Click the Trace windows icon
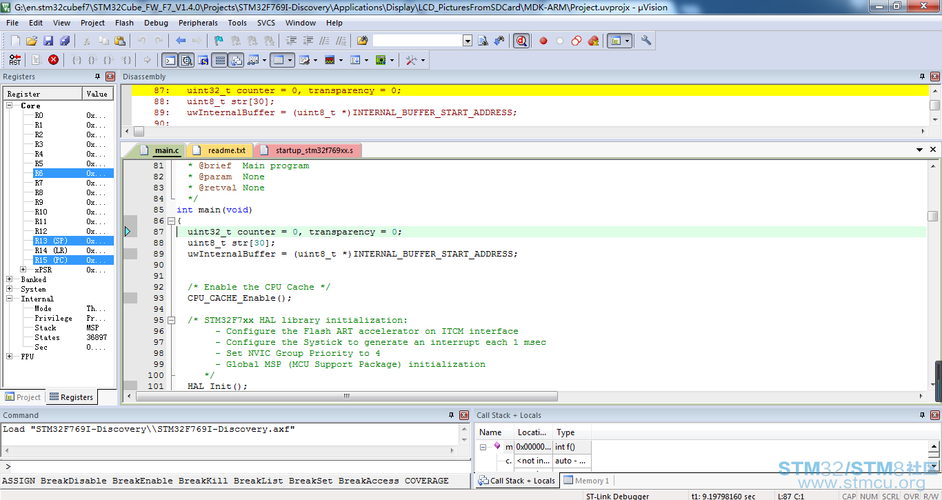Image resolution: width=942 pixels, height=500 pixels. tap(355, 60)
